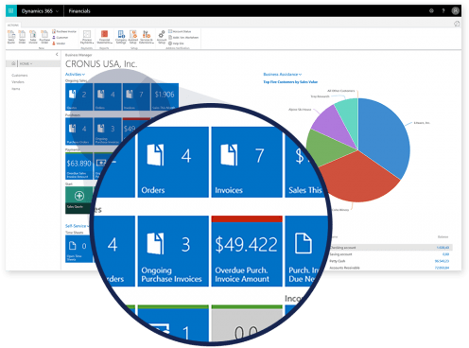Open the Accounts Receivable balance link
This screenshot has width=469, height=348.
[x=442, y=268]
